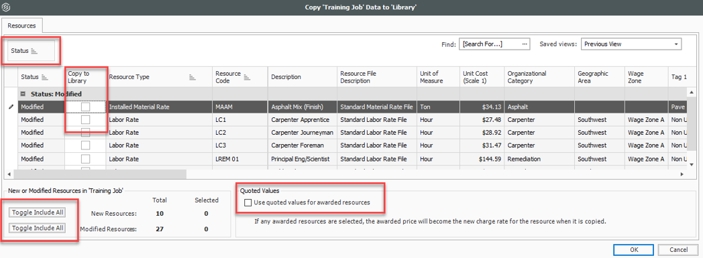Open the Saved views dropdown
This screenshot has height=258, width=703.
click(x=675, y=44)
